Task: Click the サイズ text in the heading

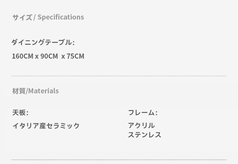Action: 22,17
